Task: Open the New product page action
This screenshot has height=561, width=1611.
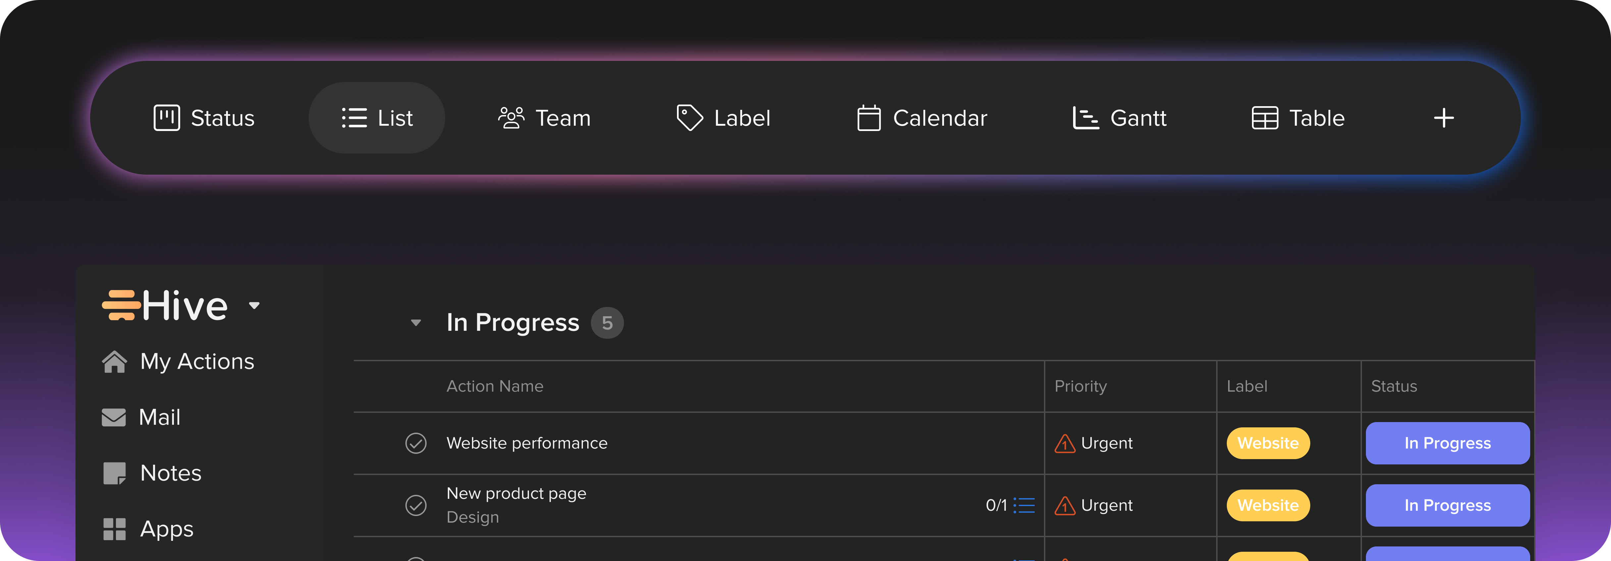Action: click(517, 494)
